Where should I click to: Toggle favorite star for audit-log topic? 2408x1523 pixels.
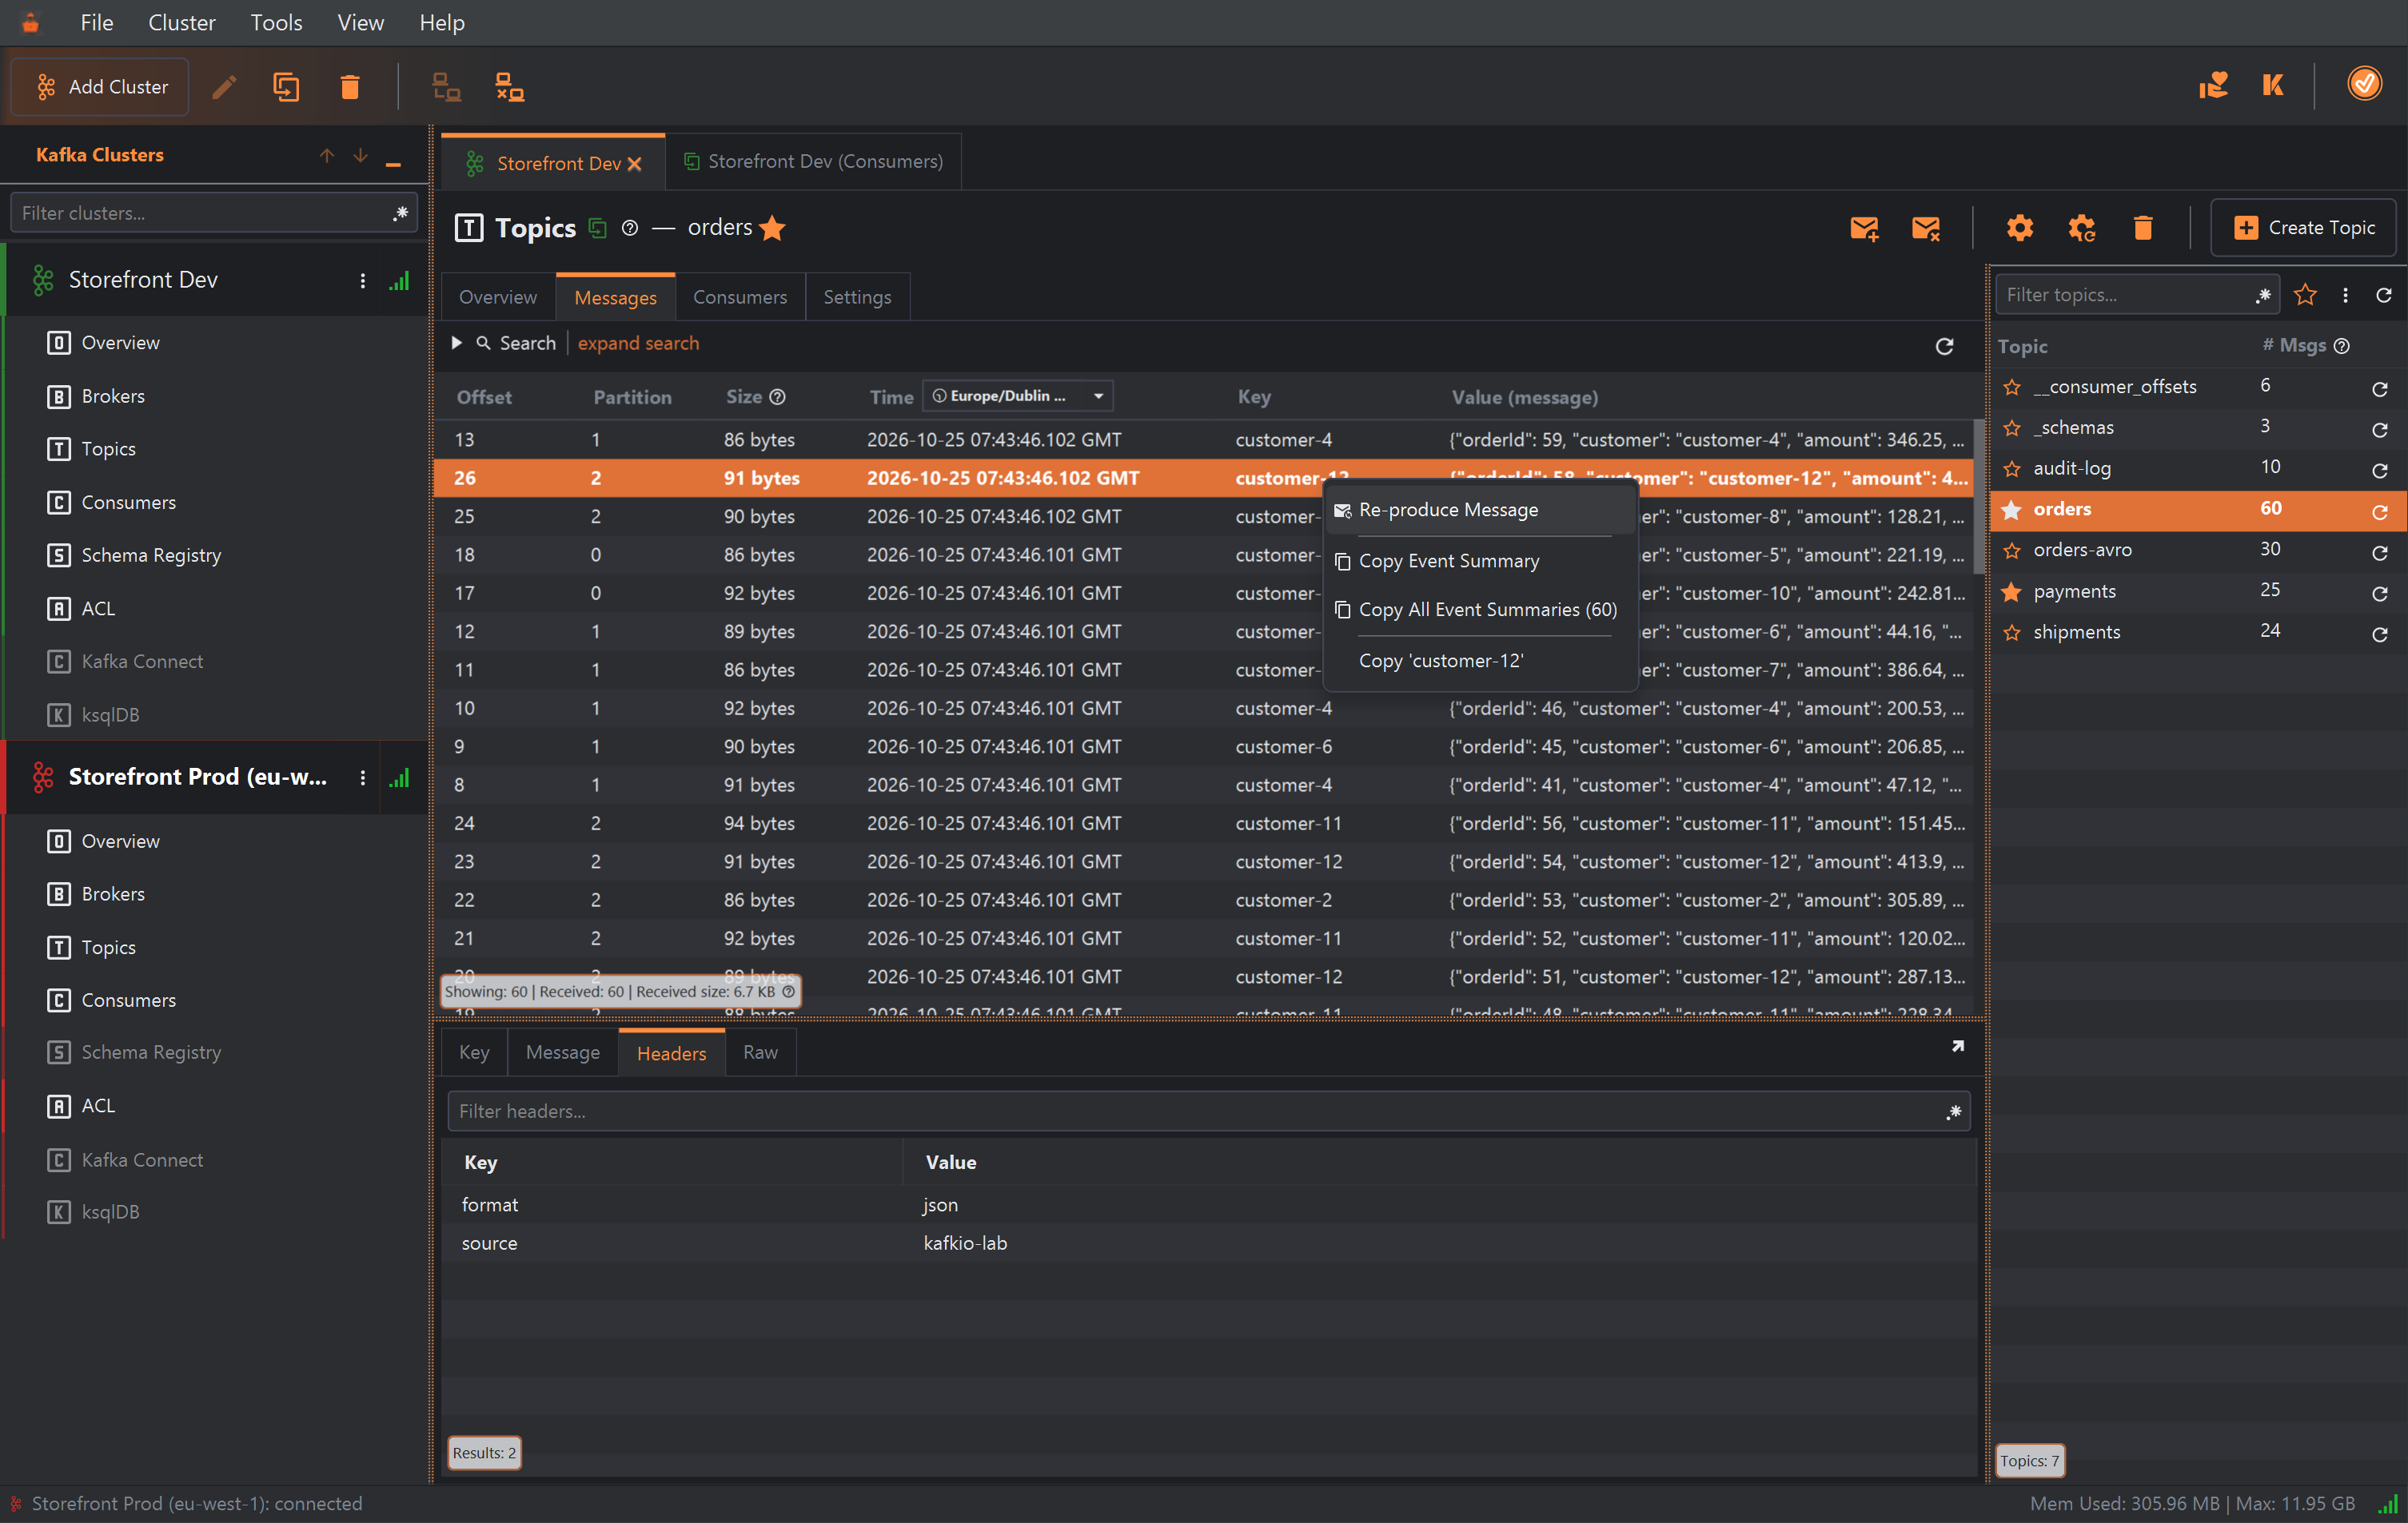[2012, 469]
